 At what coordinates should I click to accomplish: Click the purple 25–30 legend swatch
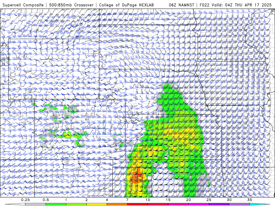[x=219, y=204]
